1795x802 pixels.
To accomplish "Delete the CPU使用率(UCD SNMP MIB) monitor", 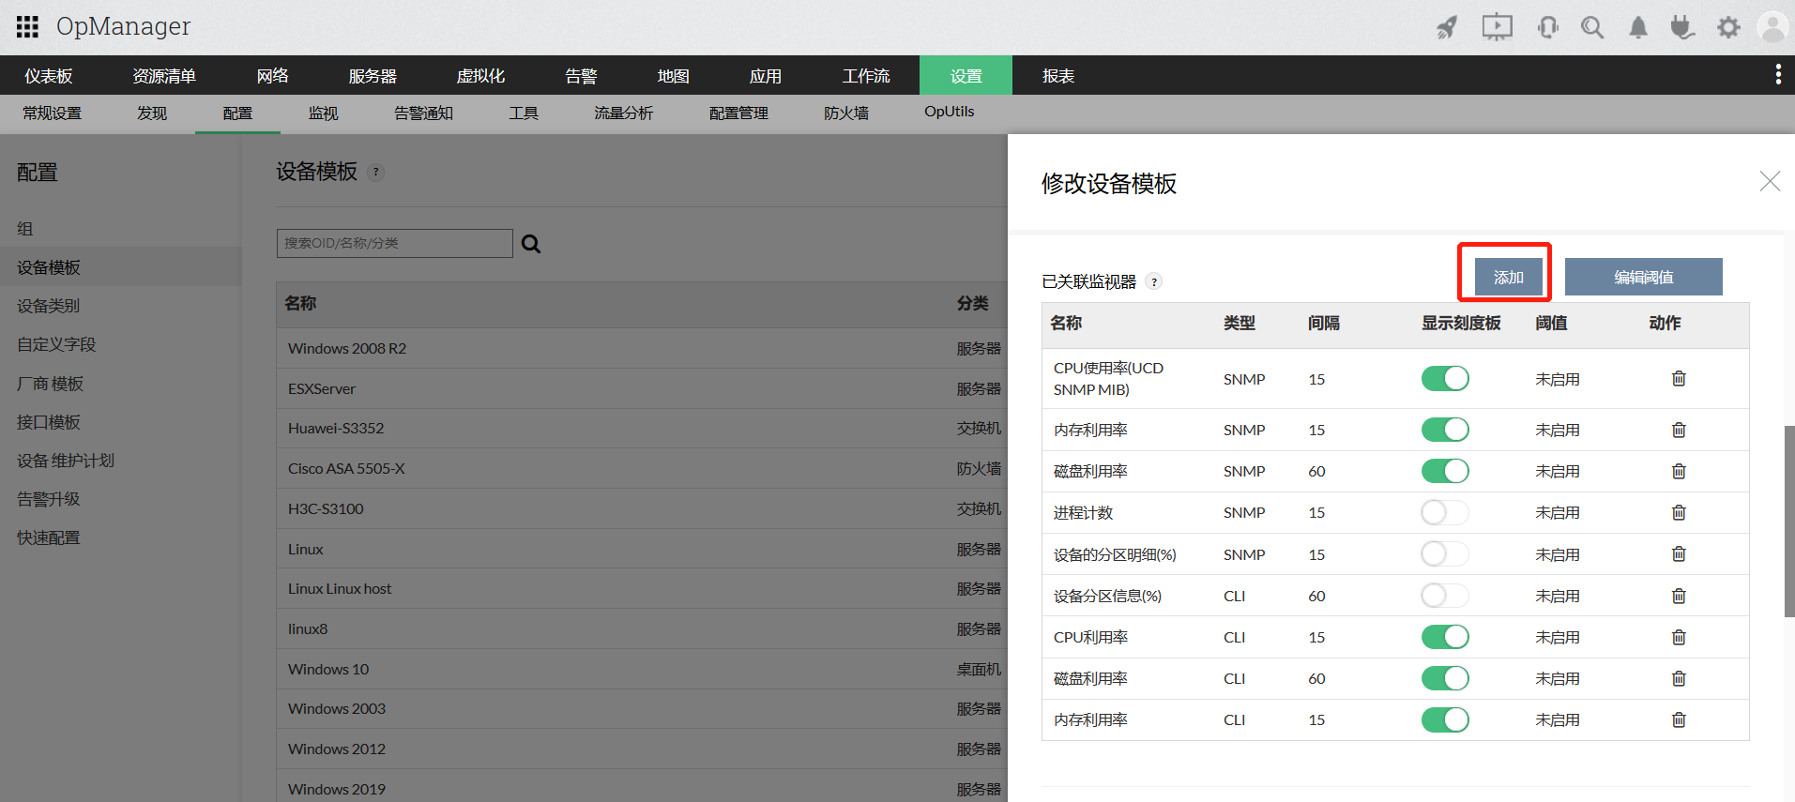I will coord(1679,379).
